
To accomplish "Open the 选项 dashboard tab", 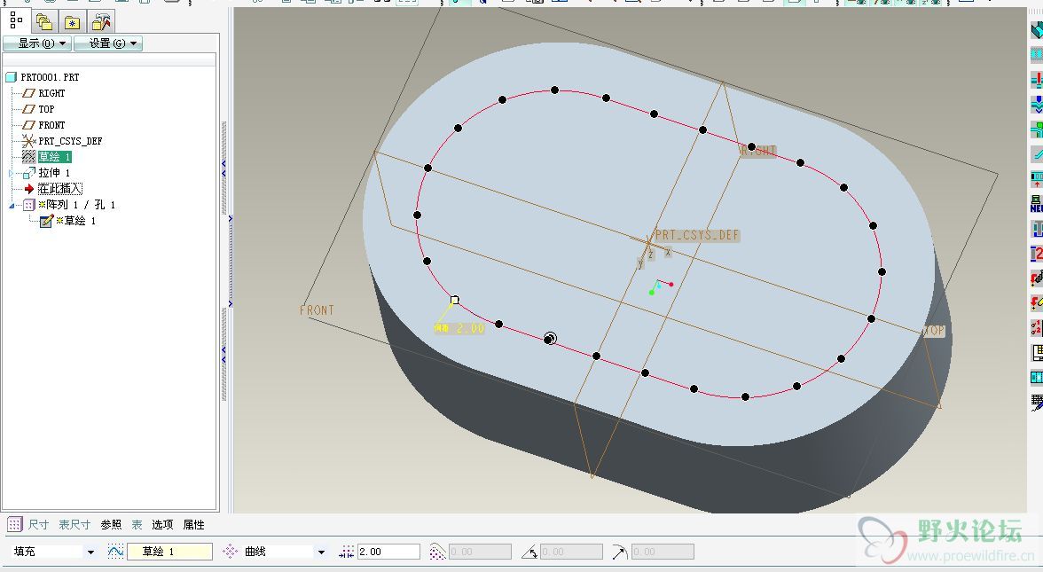I will click(x=162, y=525).
